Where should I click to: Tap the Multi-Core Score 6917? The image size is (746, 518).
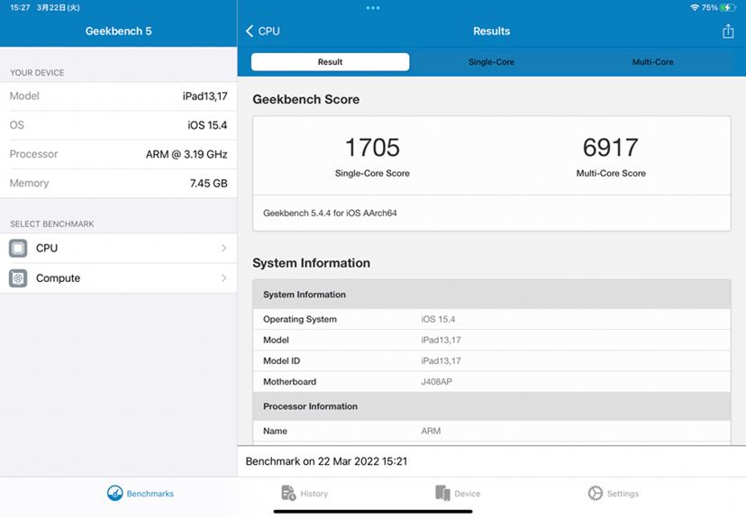coord(611,148)
